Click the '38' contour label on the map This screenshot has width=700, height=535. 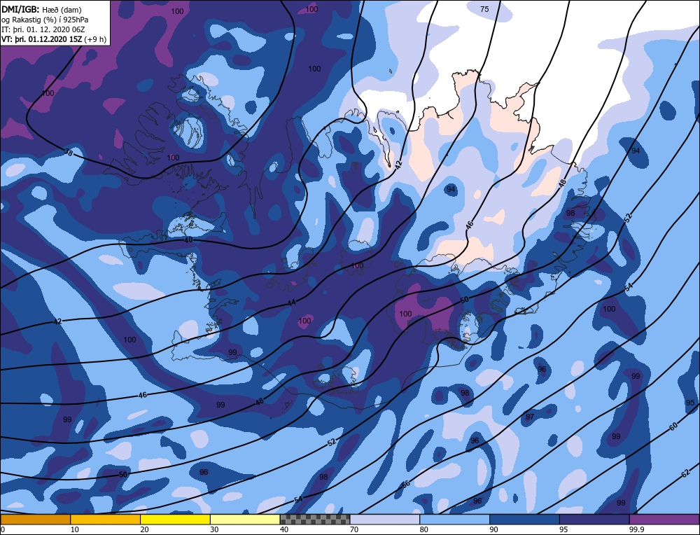tap(69, 153)
